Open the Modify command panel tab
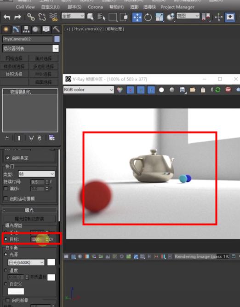Viewport: 240px width, 307px height. coord(16,29)
